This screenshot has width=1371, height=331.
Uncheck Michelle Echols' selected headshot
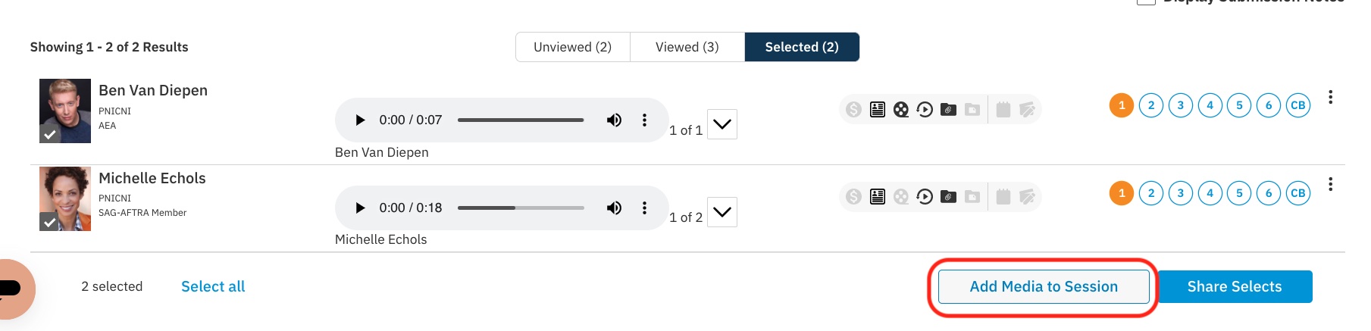coord(50,222)
